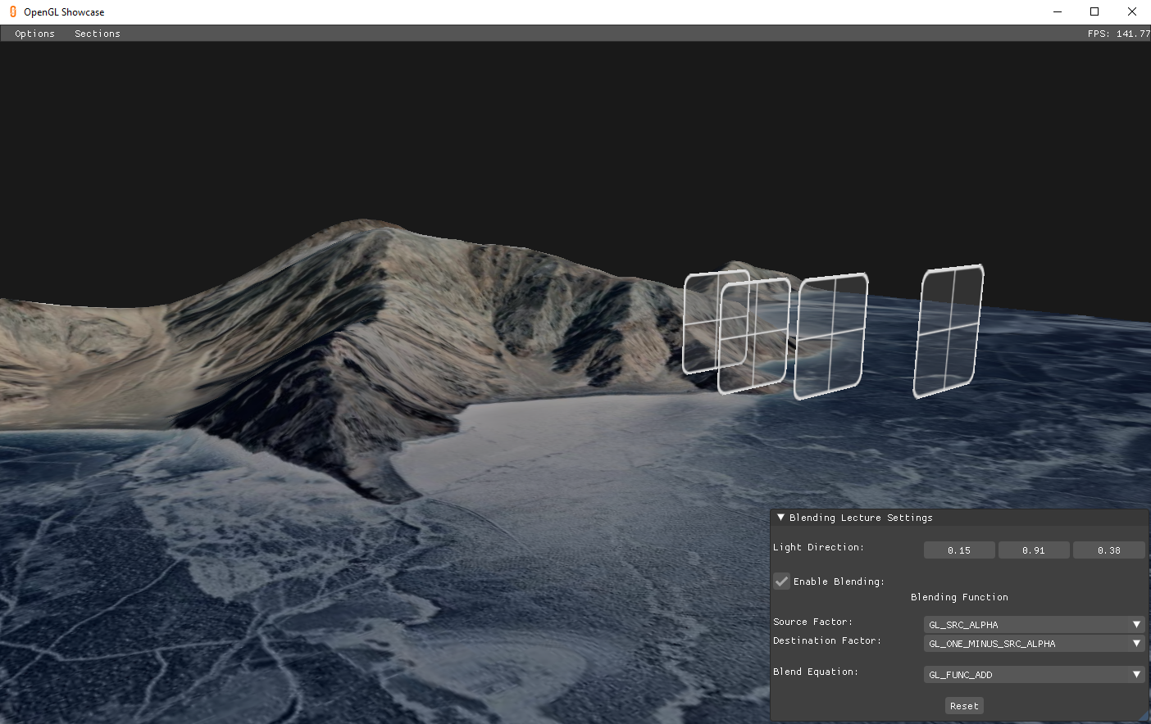The image size is (1151, 724).
Task: Minimize the OpenGL Showcase window
Action: pyautogui.click(x=1057, y=11)
